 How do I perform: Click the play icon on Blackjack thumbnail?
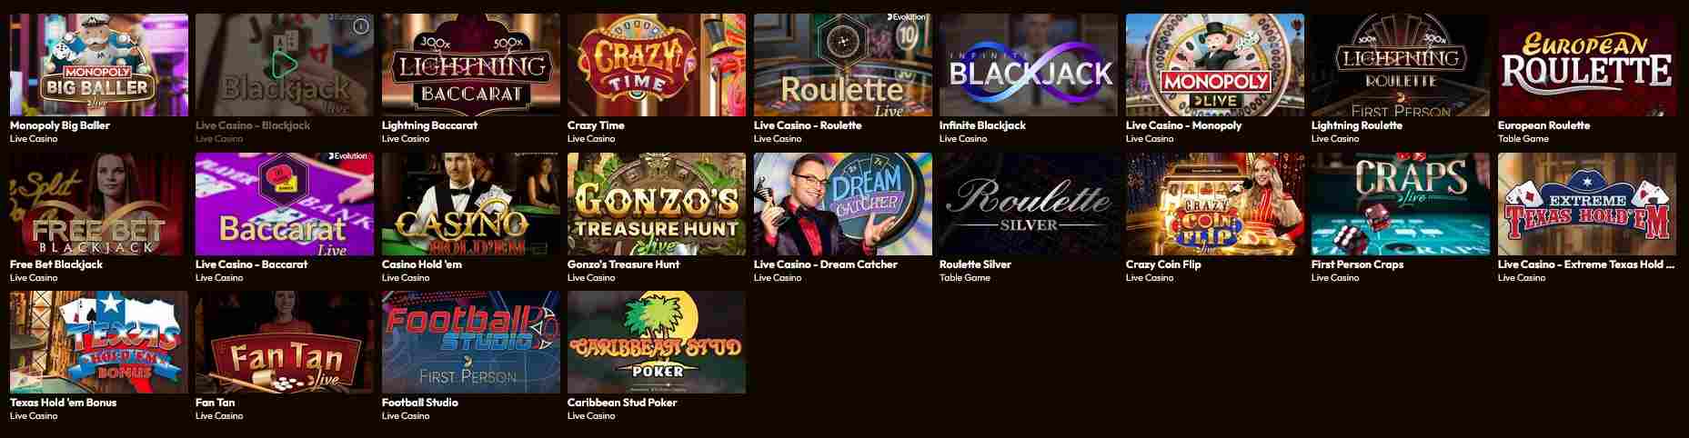(x=284, y=65)
